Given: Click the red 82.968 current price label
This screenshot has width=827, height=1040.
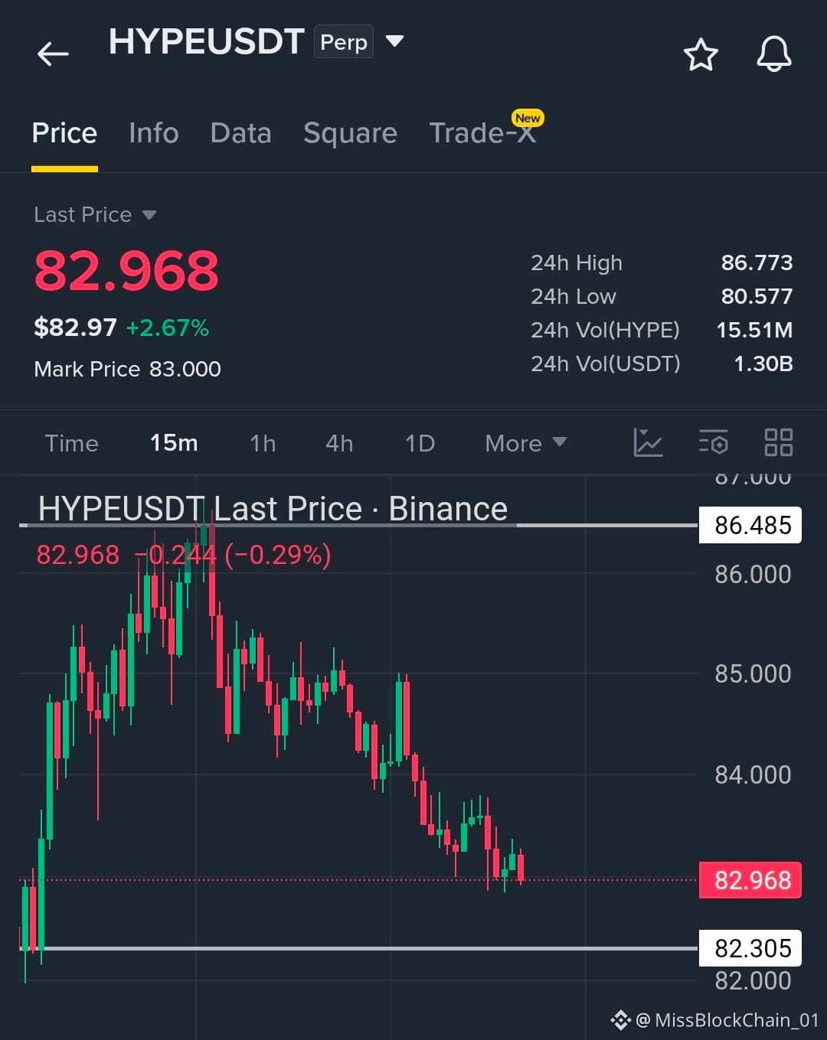Looking at the screenshot, I should pos(750,880).
